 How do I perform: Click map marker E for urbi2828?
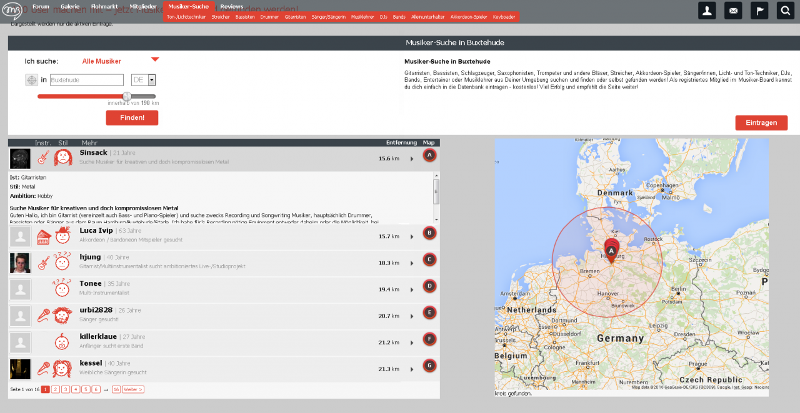tap(429, 313)
